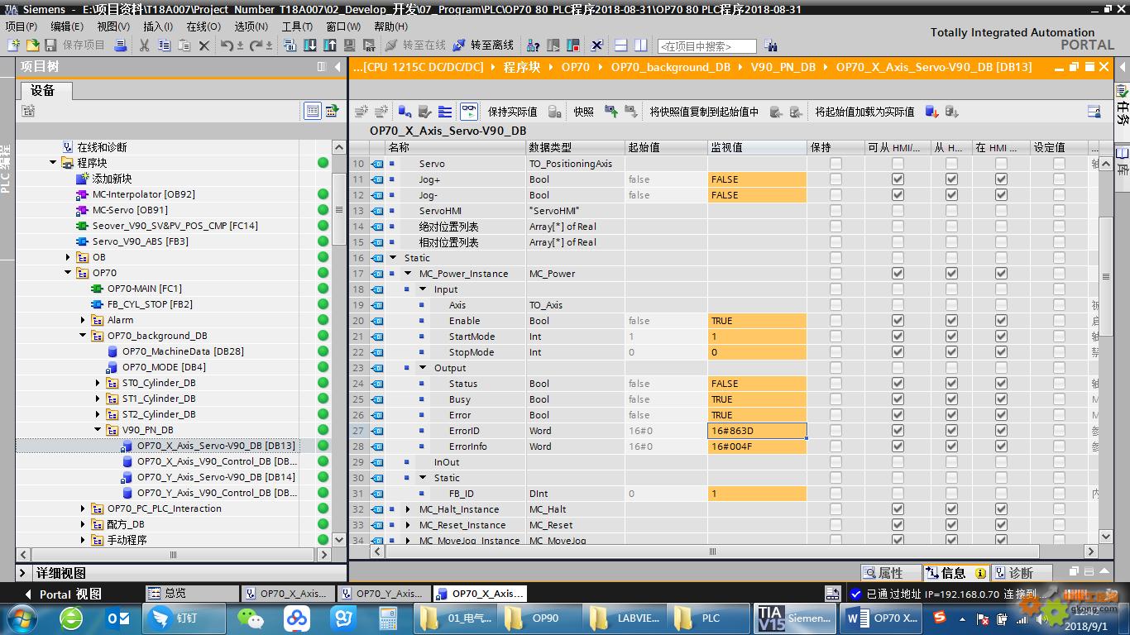The height and width of the screenshot is (635, 1130).
Task: Toggle HMI accessible checkbox for the ErrorInfo row
Action: 898,446
